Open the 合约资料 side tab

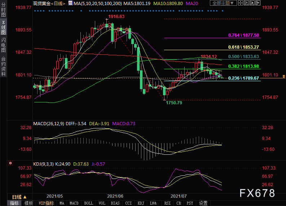click(x=4, y=67)
